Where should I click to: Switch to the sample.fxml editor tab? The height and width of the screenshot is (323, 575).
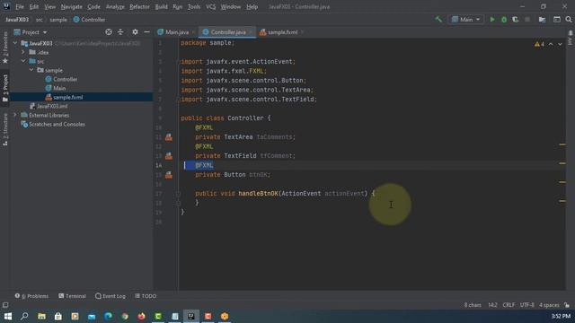pos(282,32)
